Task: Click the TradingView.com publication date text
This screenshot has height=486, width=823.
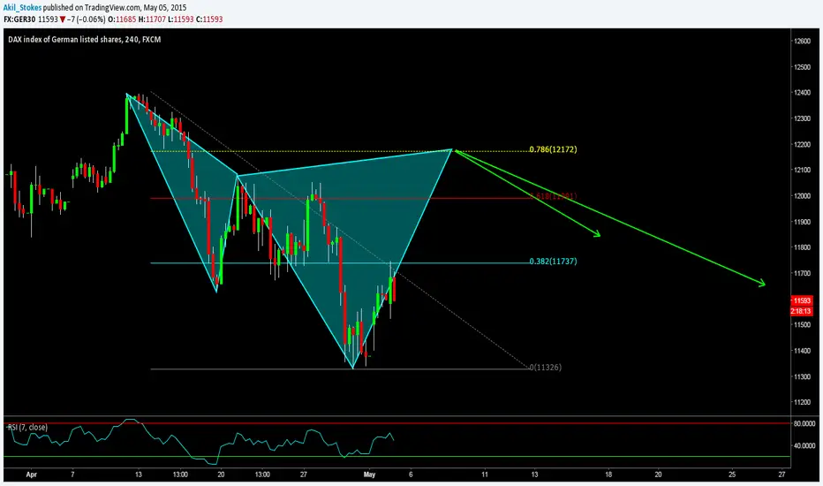Action: point(115,7)
